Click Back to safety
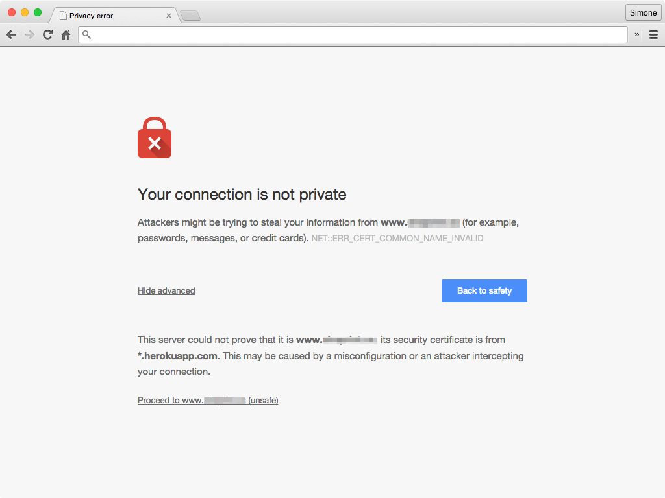This screenshot has width=665, height=498. 484,290
